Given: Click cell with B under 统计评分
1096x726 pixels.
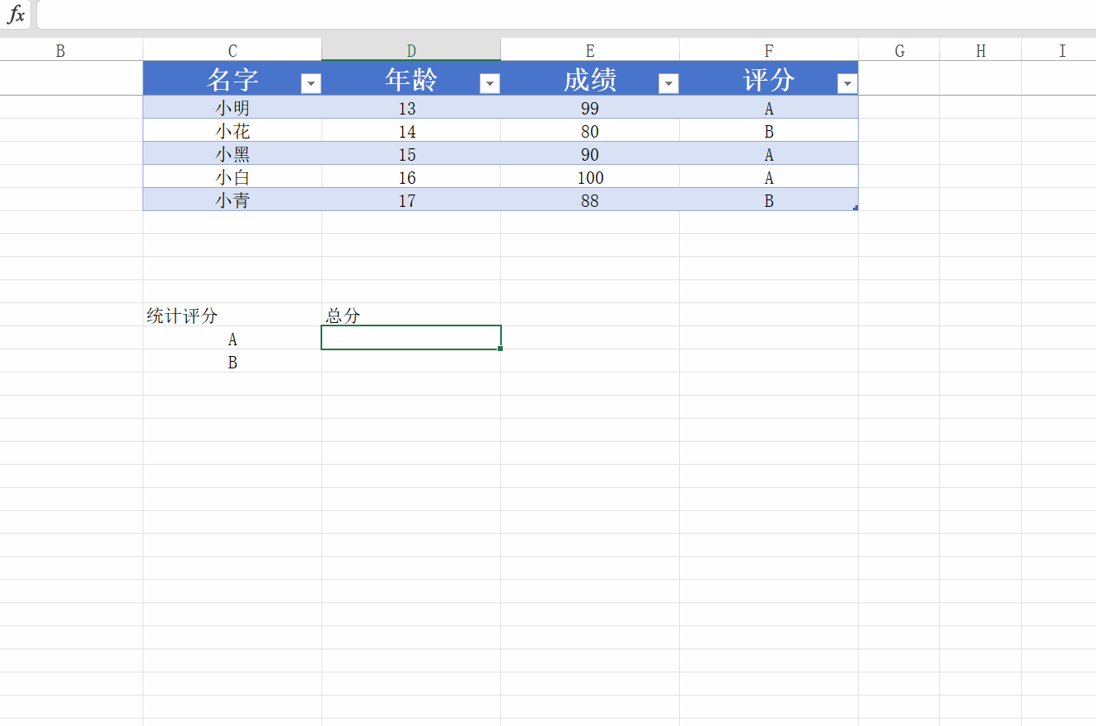Looking at the screenshot, I should coord(232,362).
